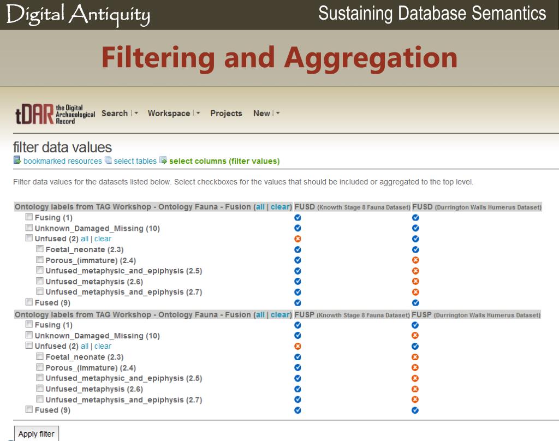Open the Search dropdown arrow
Viewport: 559px width, 441px height.
(136, 114)
